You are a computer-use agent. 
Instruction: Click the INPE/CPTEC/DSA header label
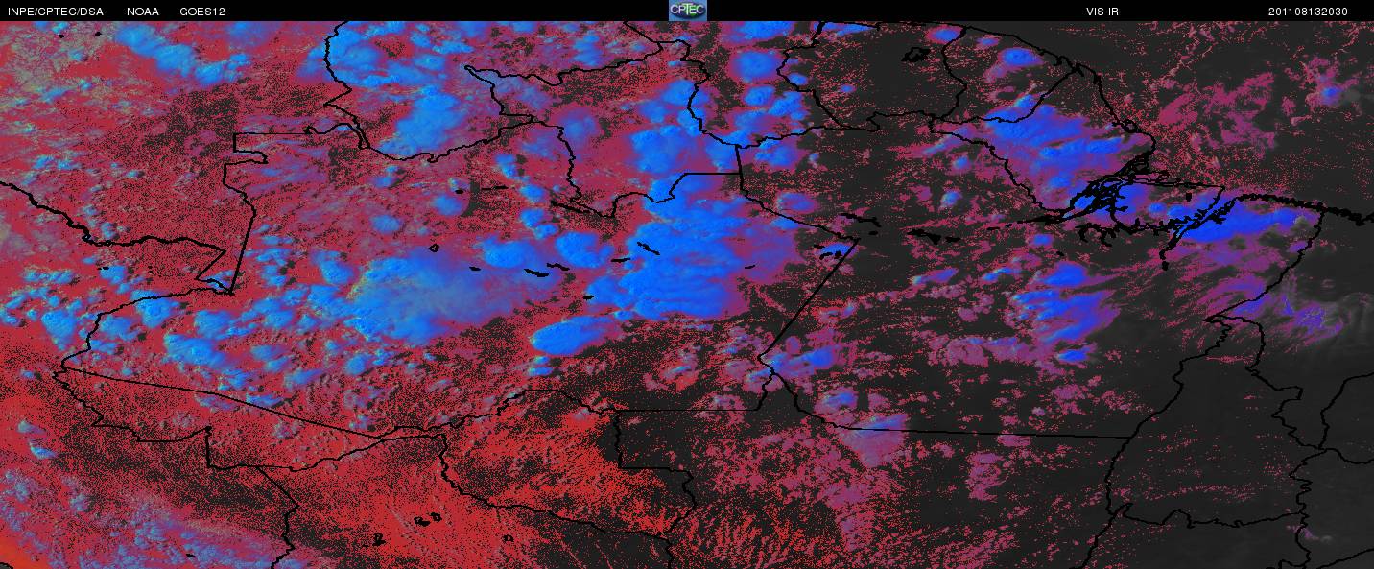[x=56, y=12]
